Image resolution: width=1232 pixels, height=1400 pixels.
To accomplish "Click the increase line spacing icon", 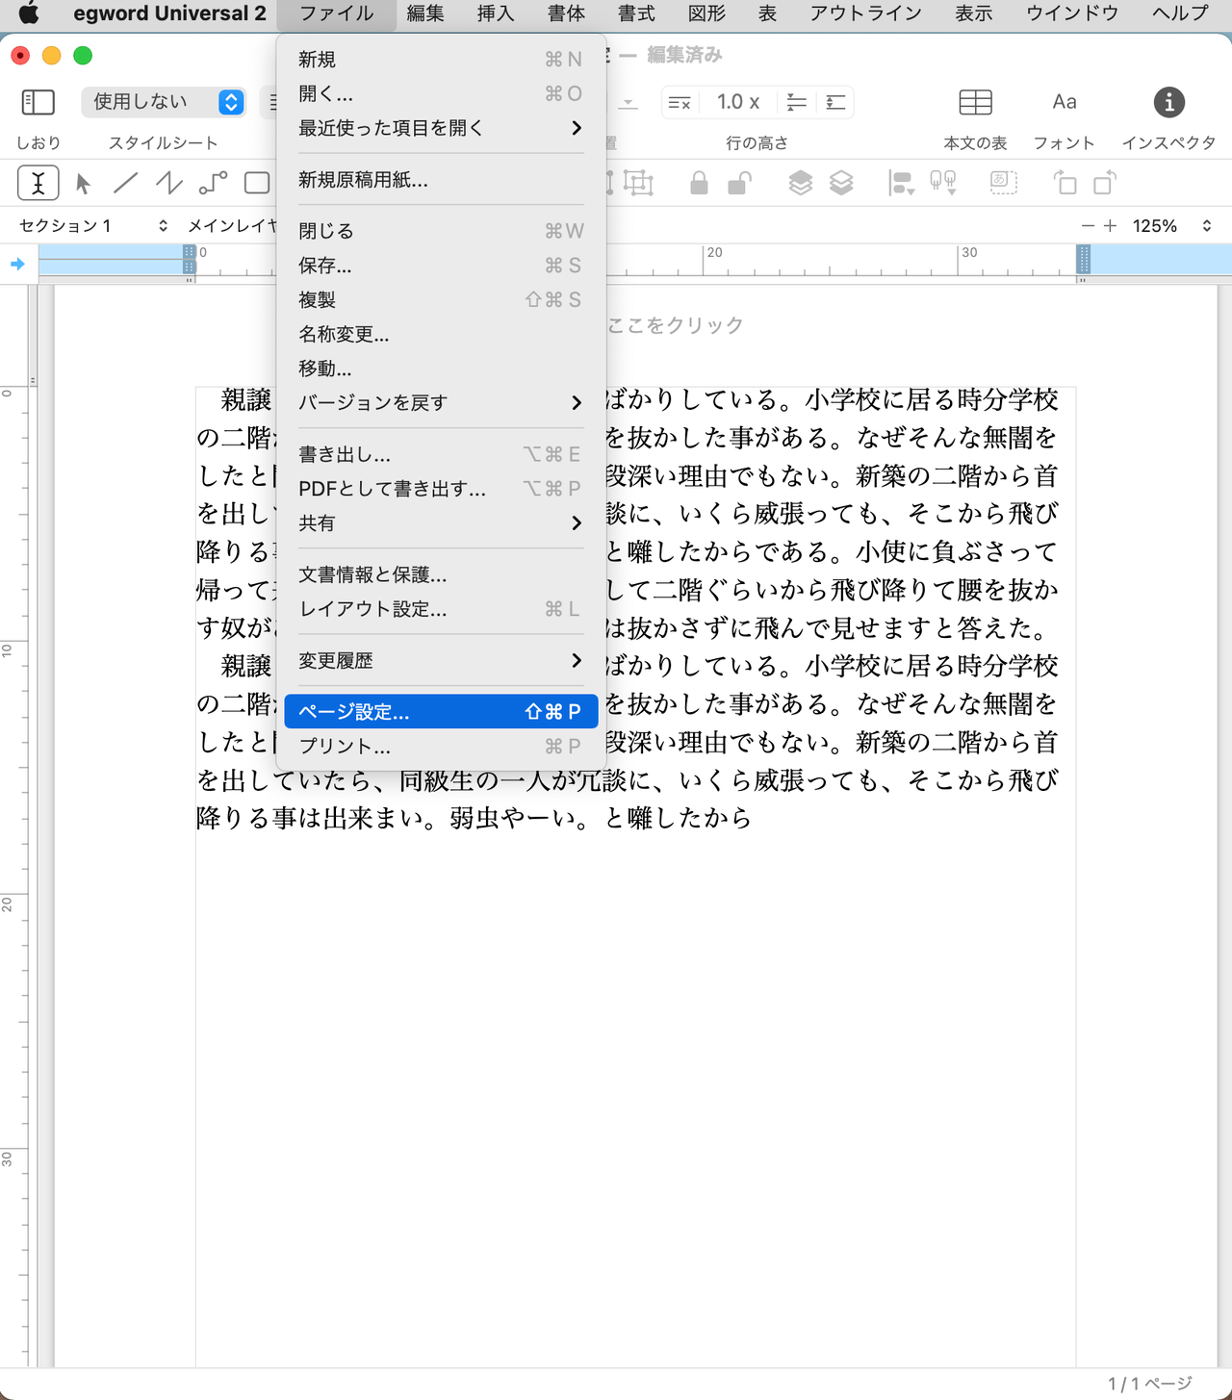I will click(x=835, y=102).
